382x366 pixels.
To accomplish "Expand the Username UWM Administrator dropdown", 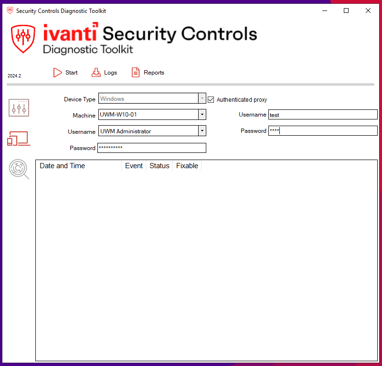I will click(202, 131).
